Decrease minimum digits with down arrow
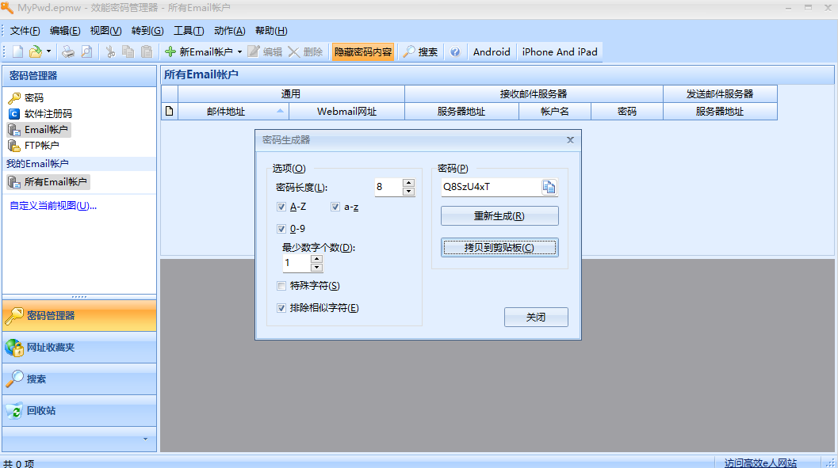 click(317, 268)
